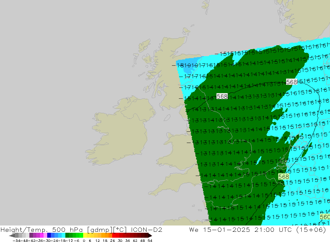The image size is (330, 242).
Task: Click the green-highlighted '568' contour label
Action: pyautogui.click(x=283, y=177)
